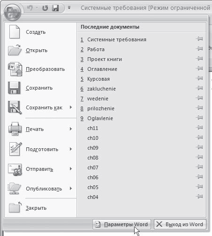Click the Преобразовать document convert icon
This screenshot has width=212, height=236.
click(x=15, y=69)
